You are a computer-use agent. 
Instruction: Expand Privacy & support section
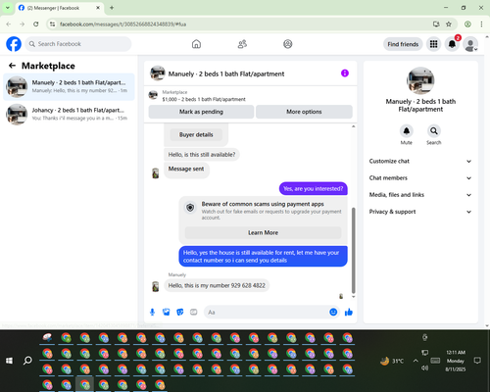(420, 212)
